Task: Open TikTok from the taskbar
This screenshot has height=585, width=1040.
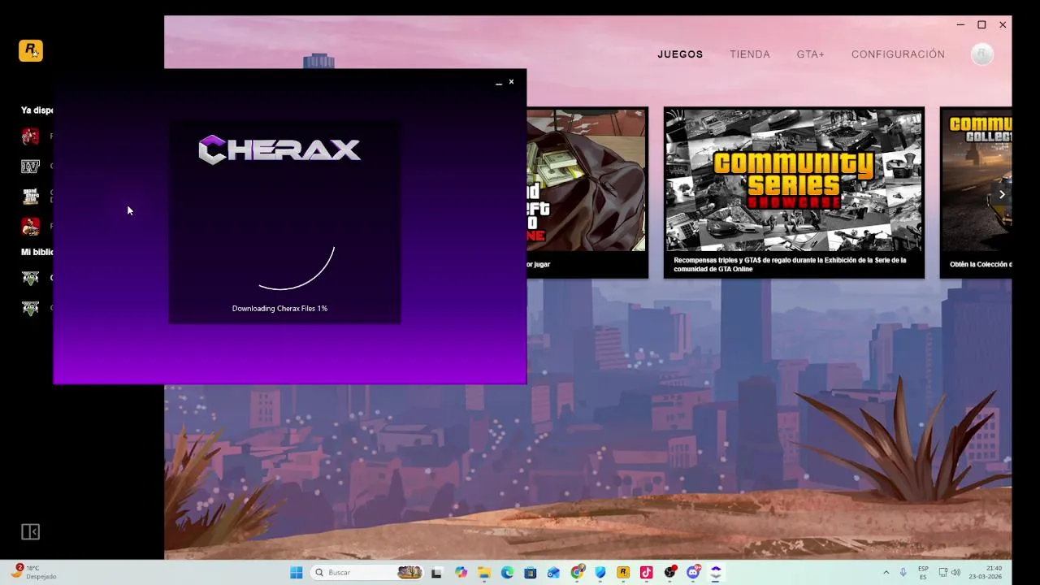Action: [x=647, y=573]
